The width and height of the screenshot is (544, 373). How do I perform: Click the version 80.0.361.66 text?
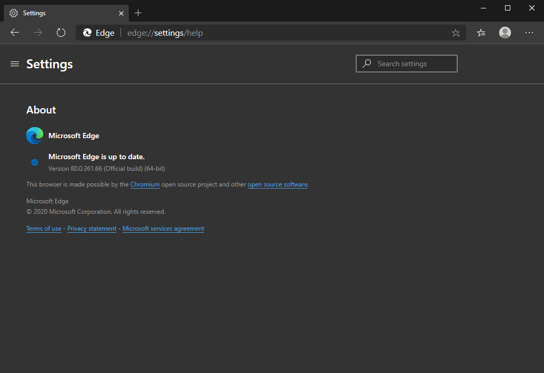(x=106, y=169)
